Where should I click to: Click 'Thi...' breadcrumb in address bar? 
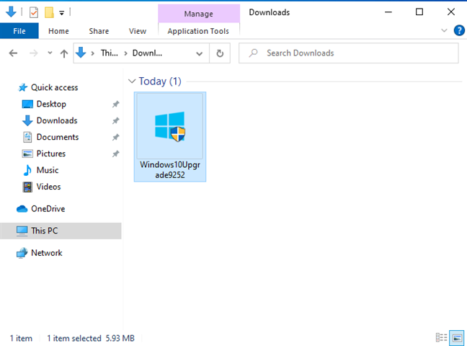pyautogui.click(x=110, y=53)
